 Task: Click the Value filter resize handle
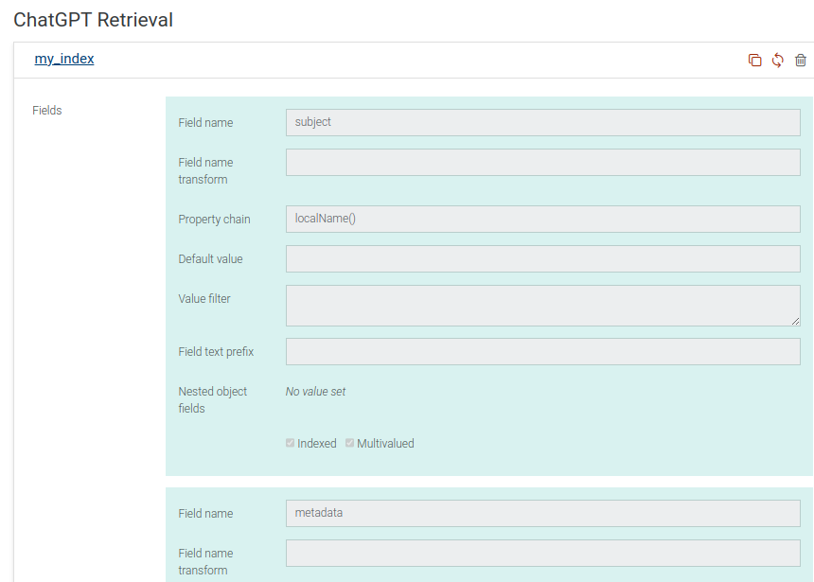pyautogui.click(x=795, y=322)
